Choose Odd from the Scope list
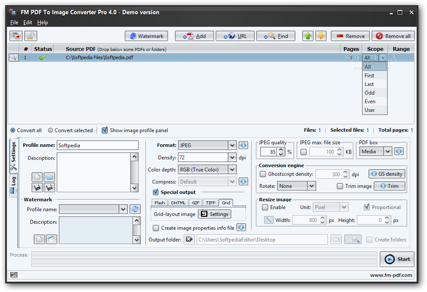The image size is (427, 292). click(x=375, y=92)
